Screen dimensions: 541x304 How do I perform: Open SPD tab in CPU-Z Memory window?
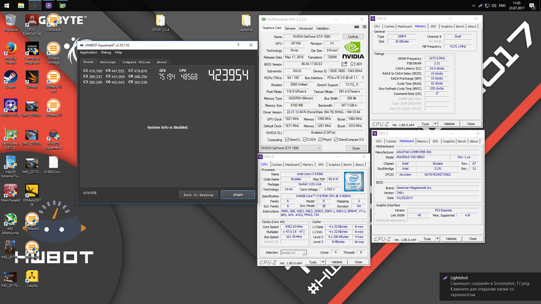433,26
